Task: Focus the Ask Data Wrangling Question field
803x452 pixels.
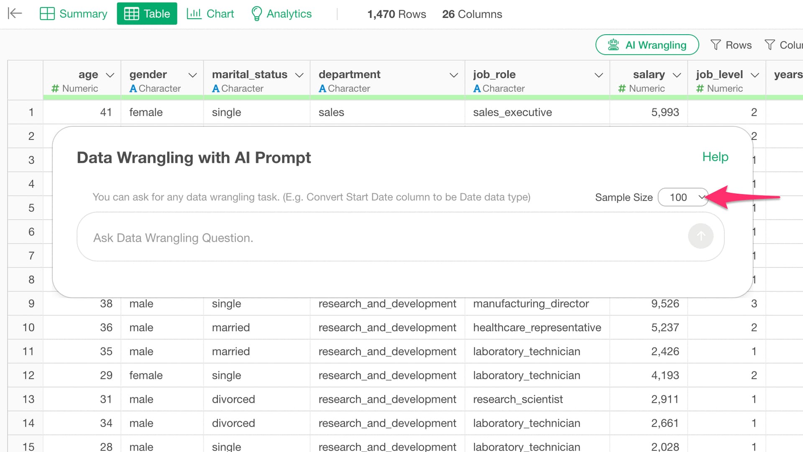Action: pos(376,237)
